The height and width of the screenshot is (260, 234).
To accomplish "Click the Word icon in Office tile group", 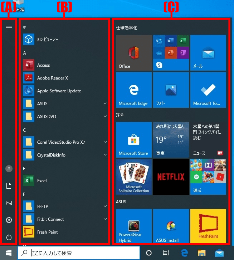I will [x=171, y=41].
